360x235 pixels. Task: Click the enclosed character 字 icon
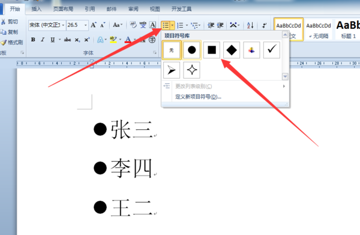coord(152,40)
